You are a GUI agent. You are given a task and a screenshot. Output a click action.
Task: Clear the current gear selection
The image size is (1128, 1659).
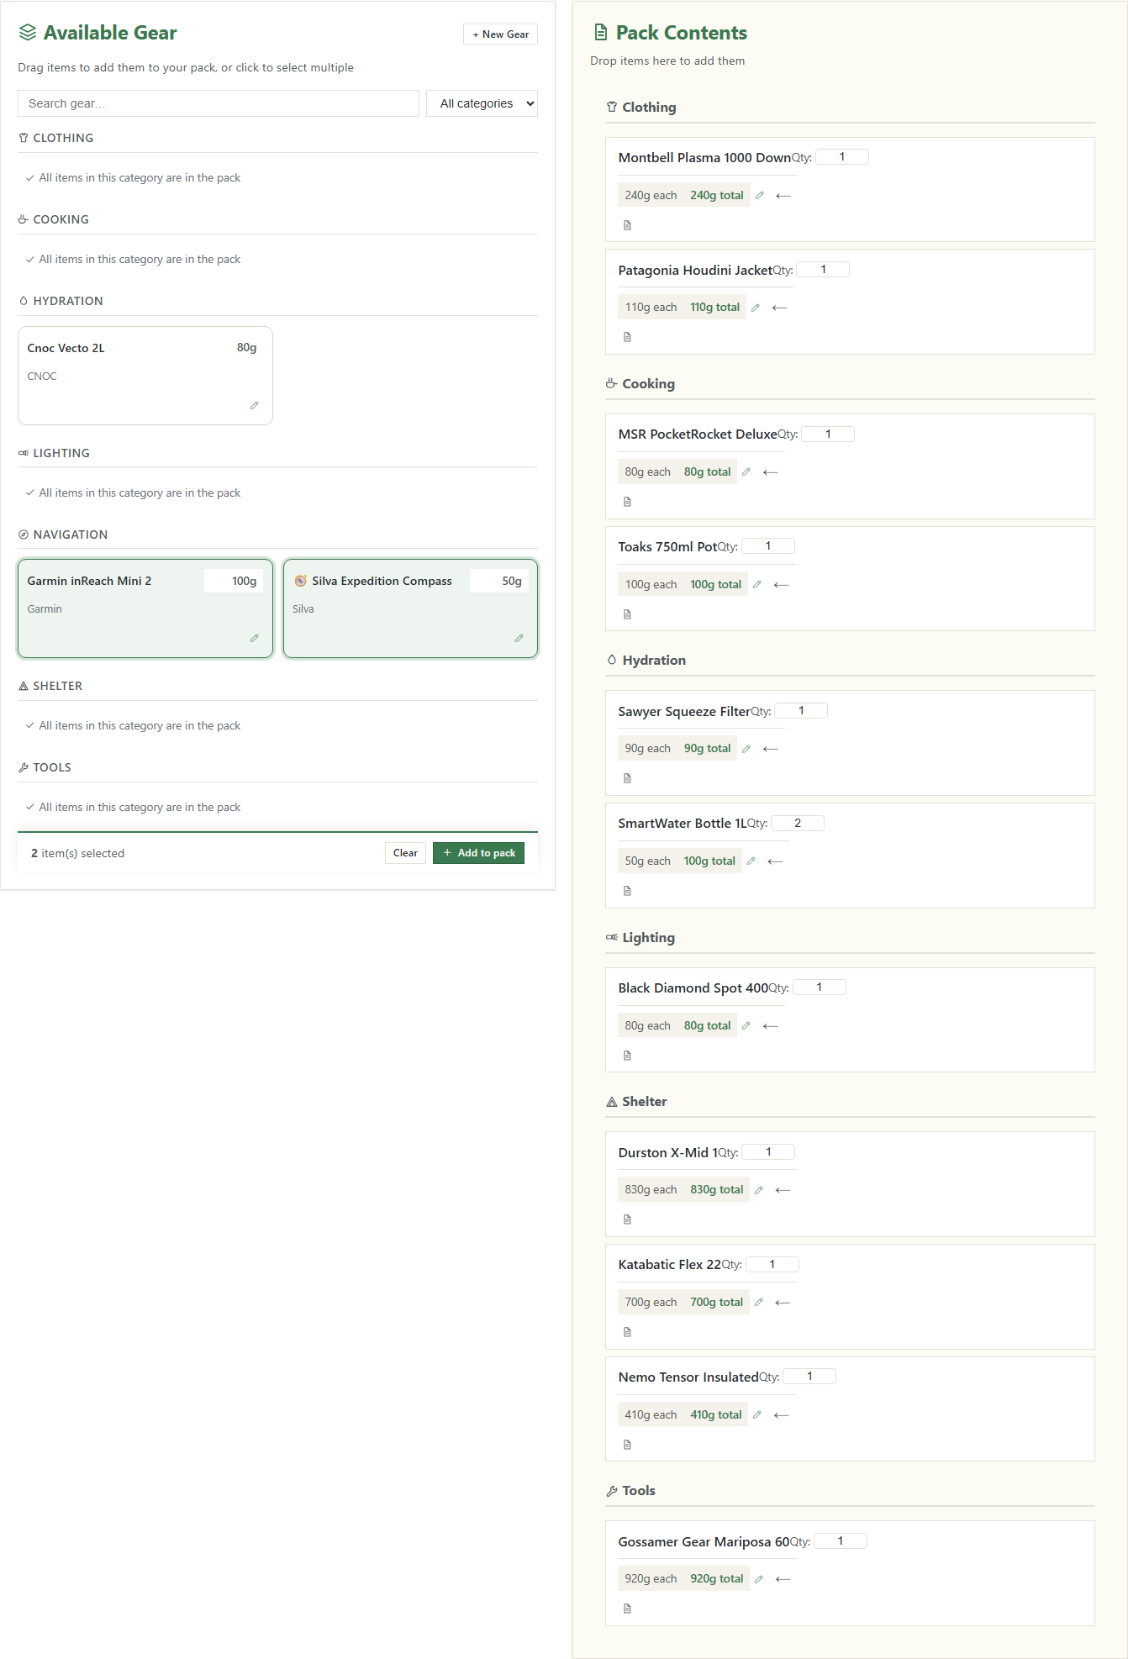click(x=405, y=853)
